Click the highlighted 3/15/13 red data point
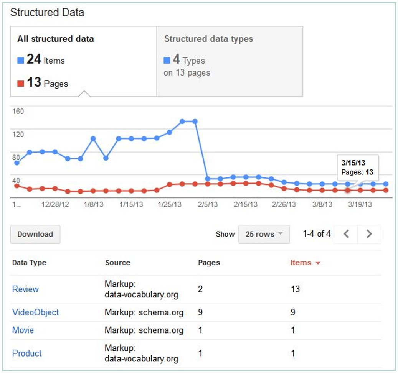 347,191
